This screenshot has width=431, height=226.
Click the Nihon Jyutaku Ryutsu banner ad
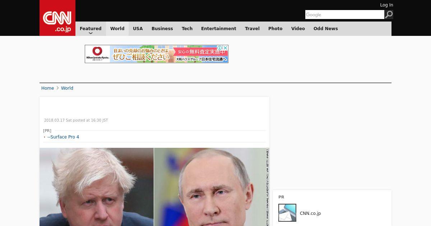click(157, 54)
